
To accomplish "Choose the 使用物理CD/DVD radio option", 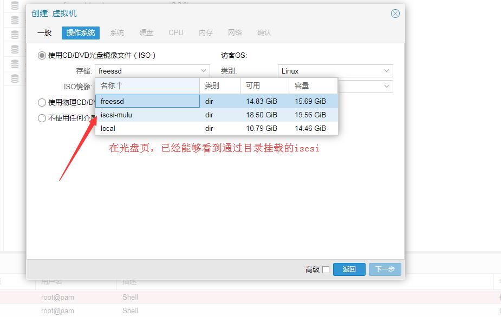I will click(42, 102).
